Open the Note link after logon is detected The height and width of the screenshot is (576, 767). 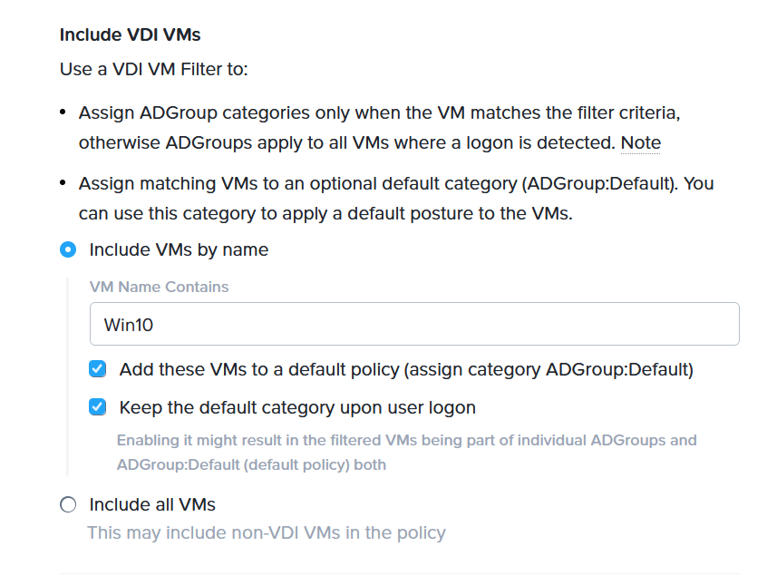point(641,142)
